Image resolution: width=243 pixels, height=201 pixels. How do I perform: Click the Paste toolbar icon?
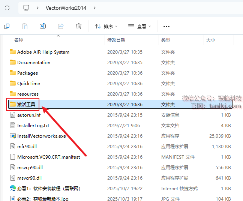pyautogui.click(x=25, y=26)
